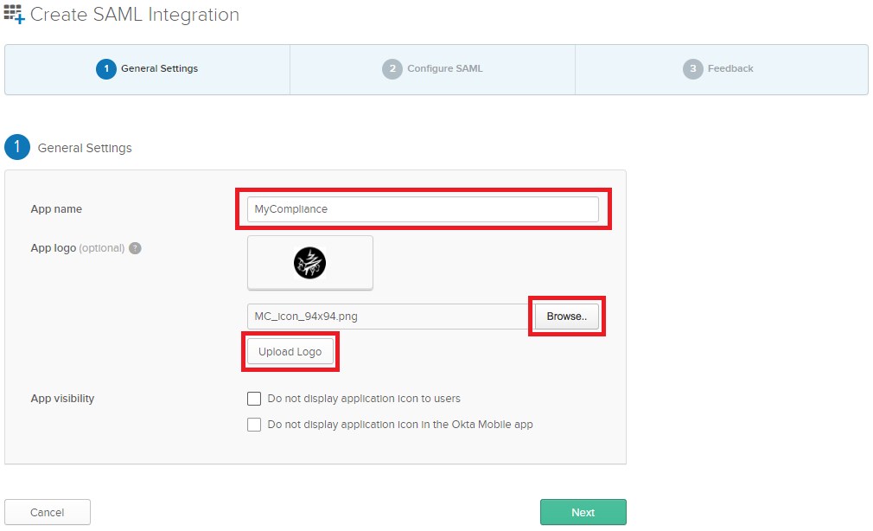Click the Browse button for logo file
The width and height of the screenshot is (873, 531).
[x=567, y=317]
